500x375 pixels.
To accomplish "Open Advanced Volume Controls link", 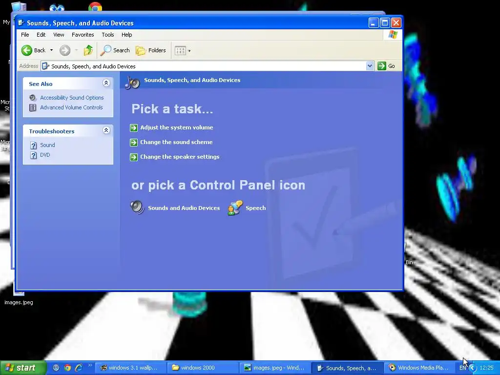I will (71, 107).
